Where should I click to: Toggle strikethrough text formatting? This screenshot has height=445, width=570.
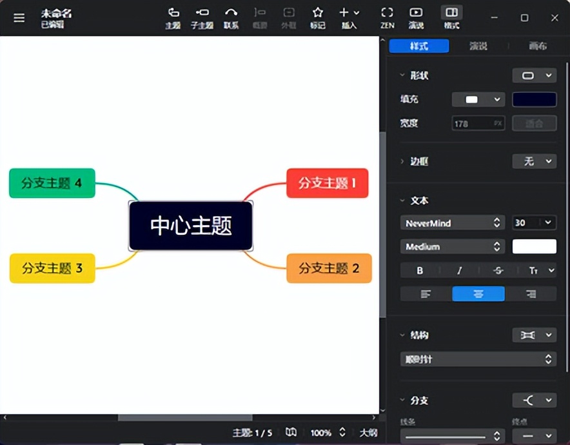click(x=497, y=270)
